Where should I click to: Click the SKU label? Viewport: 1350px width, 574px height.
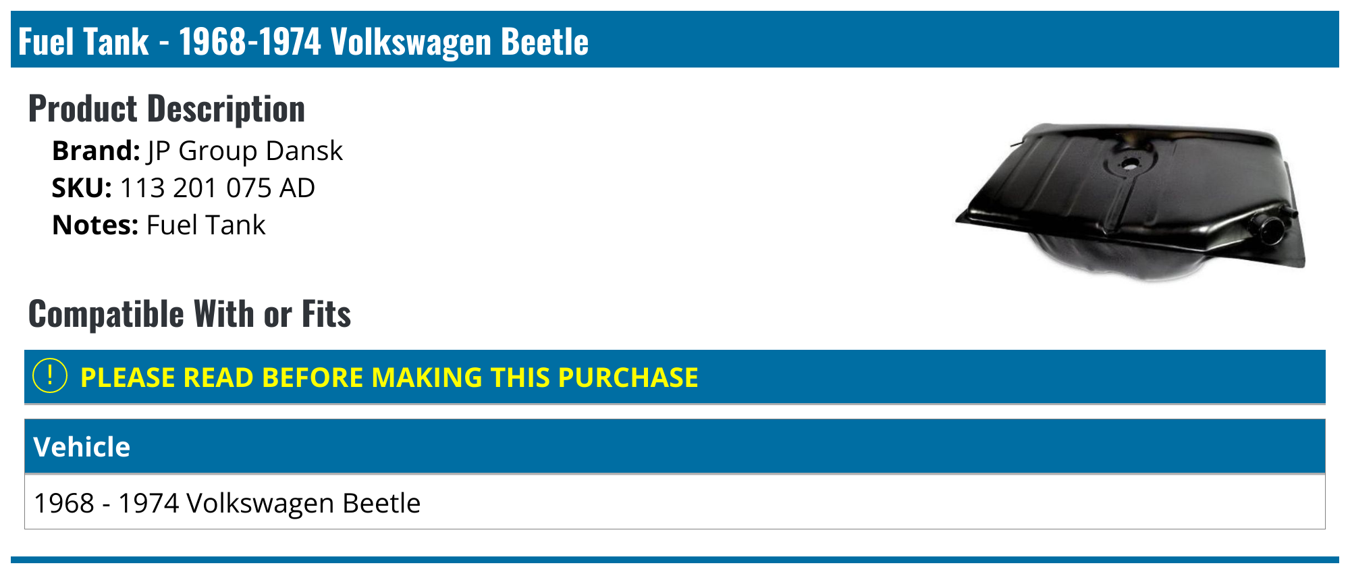[x=82, y=188]
